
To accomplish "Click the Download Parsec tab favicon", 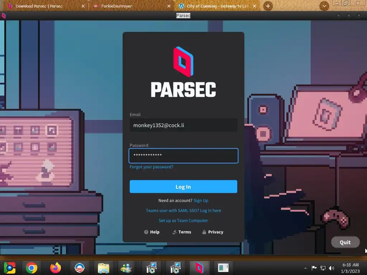I will (10, 6).
